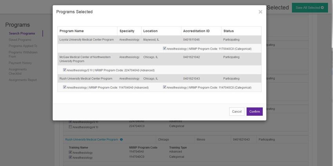The height and width of the screenshot is (166, 333).
Task: Click Programs Selected dialog title
Action: [74, 12]
